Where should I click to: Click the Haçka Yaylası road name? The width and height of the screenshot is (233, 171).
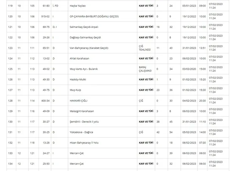point(79,6)
